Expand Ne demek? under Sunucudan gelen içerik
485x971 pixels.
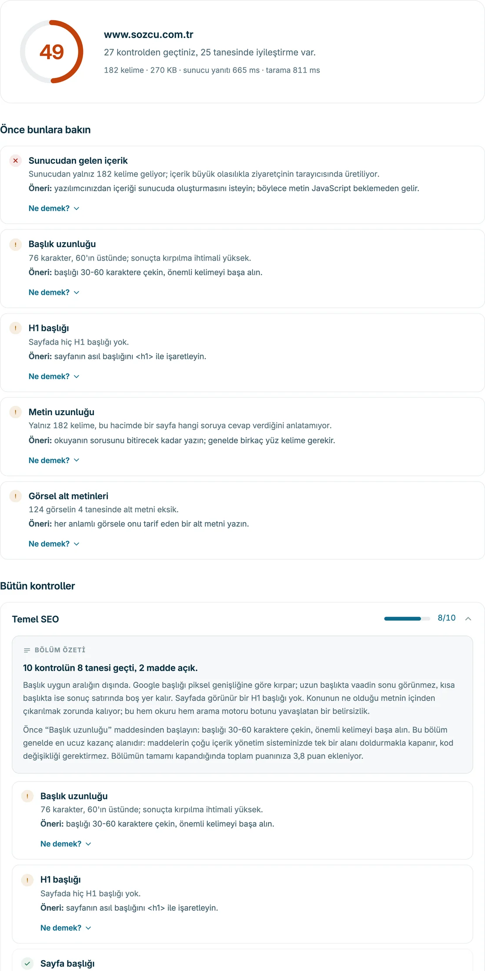(54, 208)
